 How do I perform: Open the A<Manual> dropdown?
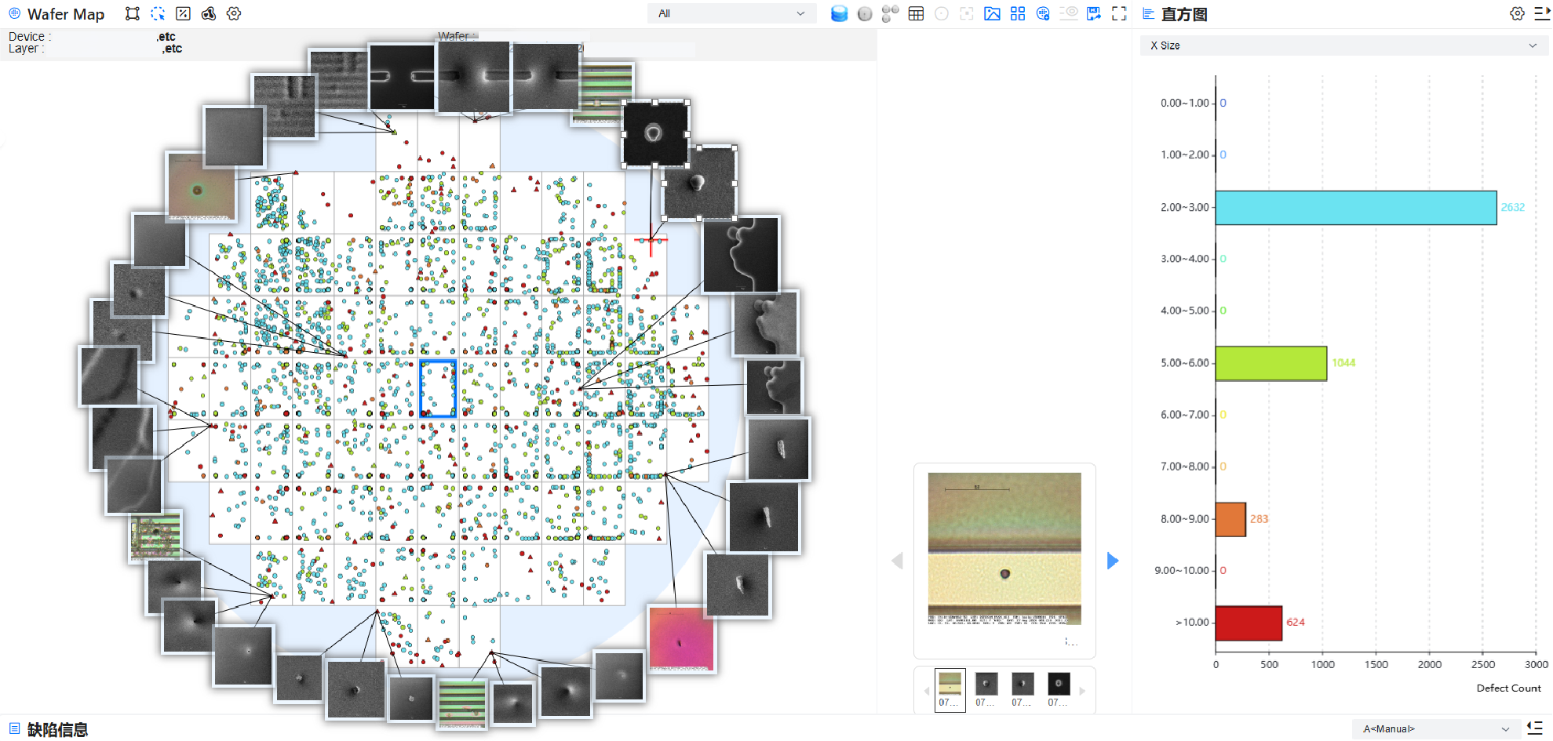1435,728
